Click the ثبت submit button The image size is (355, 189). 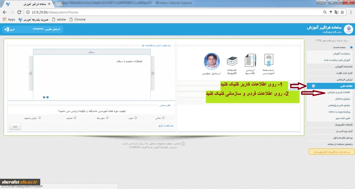(15, 126)
